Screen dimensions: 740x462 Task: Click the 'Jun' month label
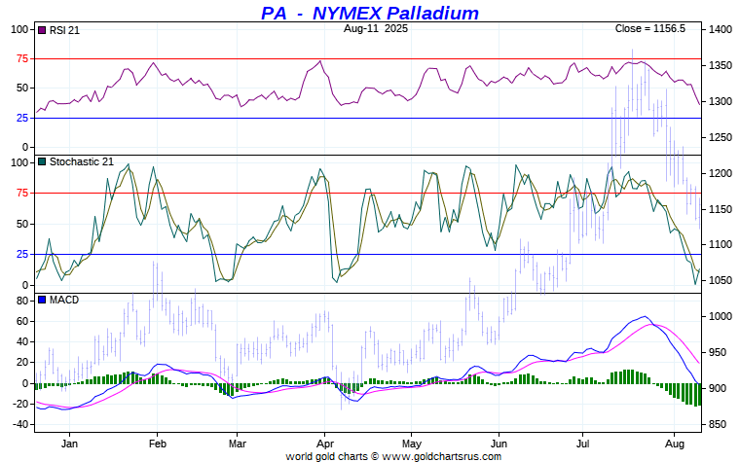tap(499, 444)
